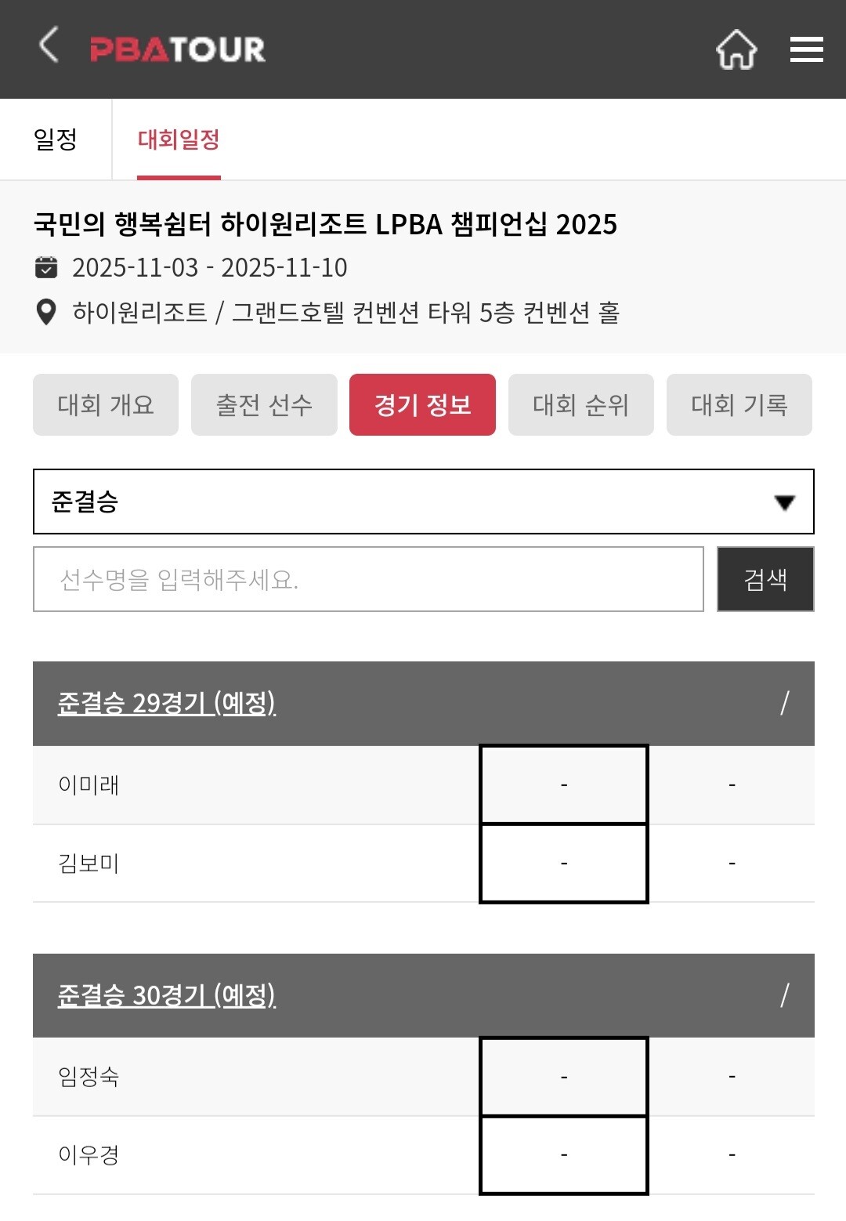Select the 대회일정 tab
Image resolution: width=846 pixels, height=1221 pixels.
tap(179, 139)
